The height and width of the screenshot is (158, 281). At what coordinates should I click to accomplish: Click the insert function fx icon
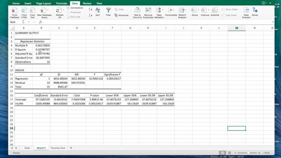[40, 22]
